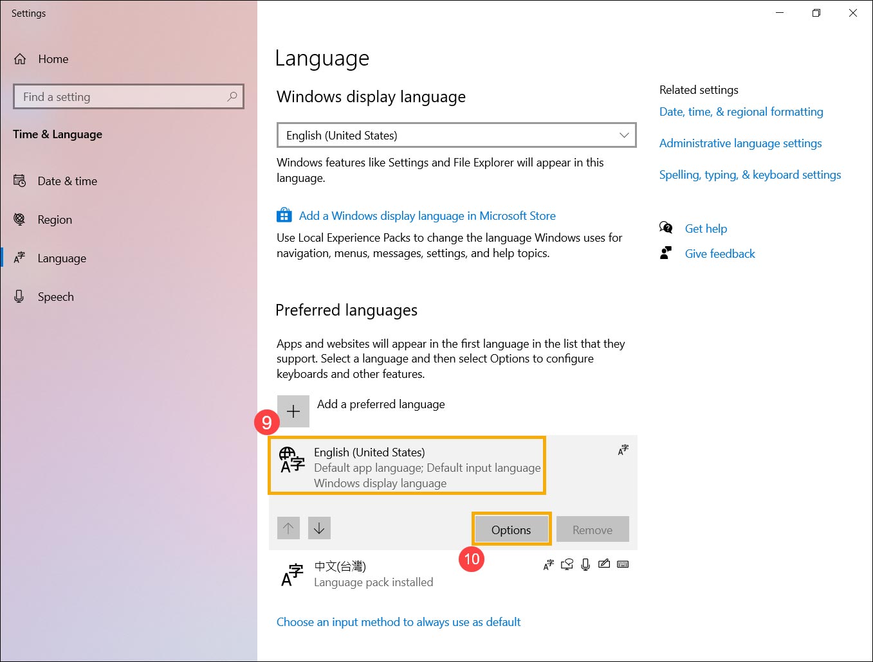Expand display language dropdown chevron

[623, 135]
